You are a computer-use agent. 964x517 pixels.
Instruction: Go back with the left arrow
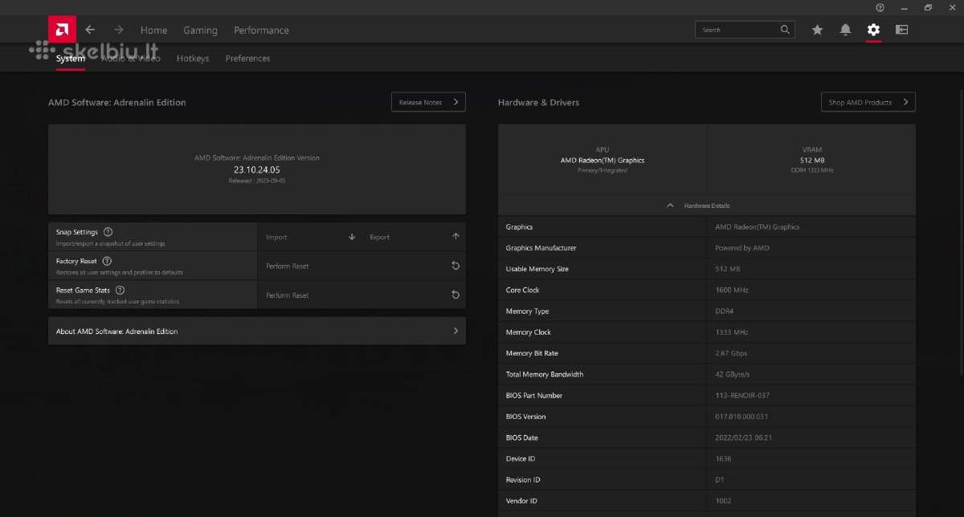tap(90, 30)
